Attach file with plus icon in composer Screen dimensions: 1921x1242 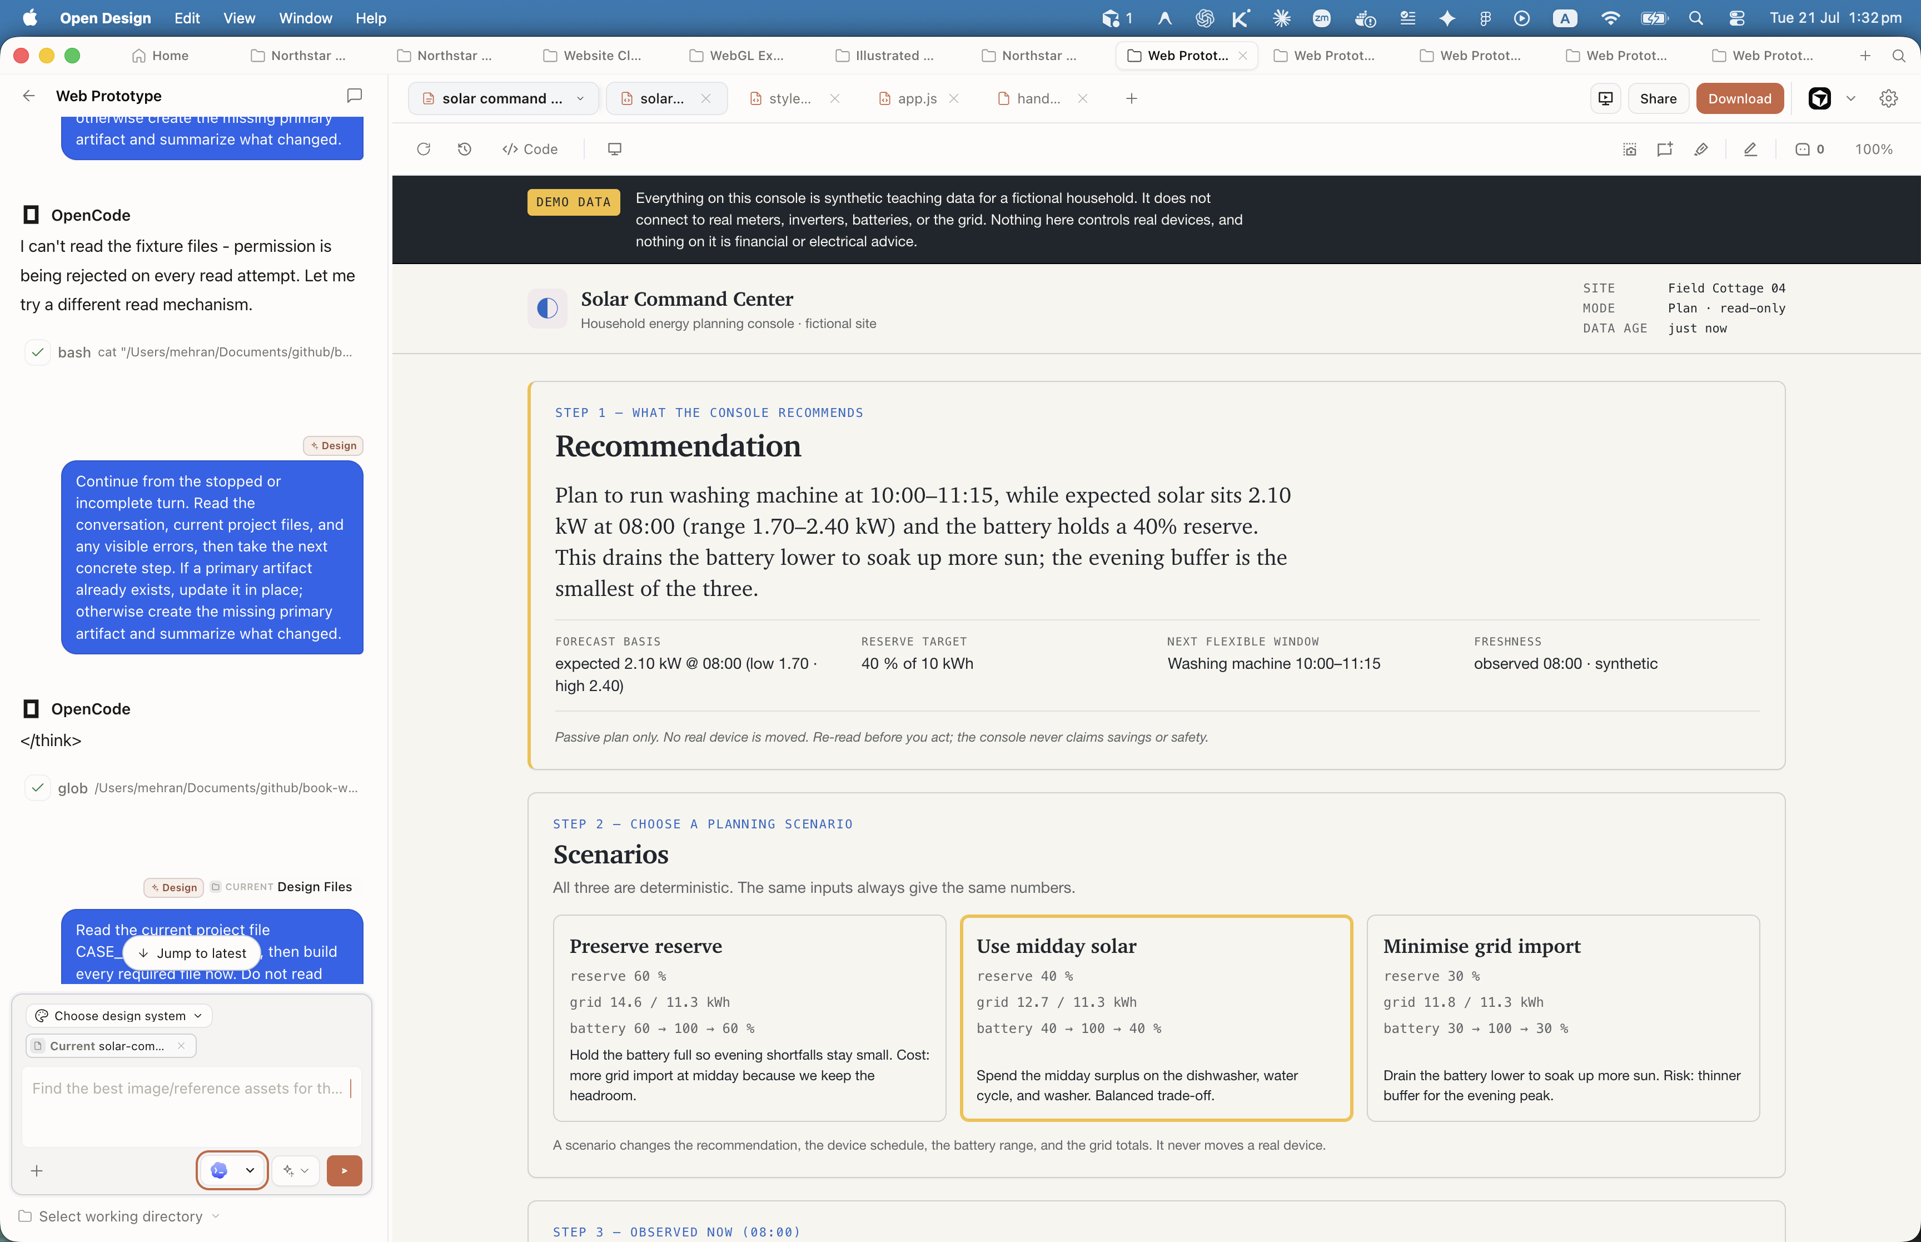click(x=36, y=1171)
